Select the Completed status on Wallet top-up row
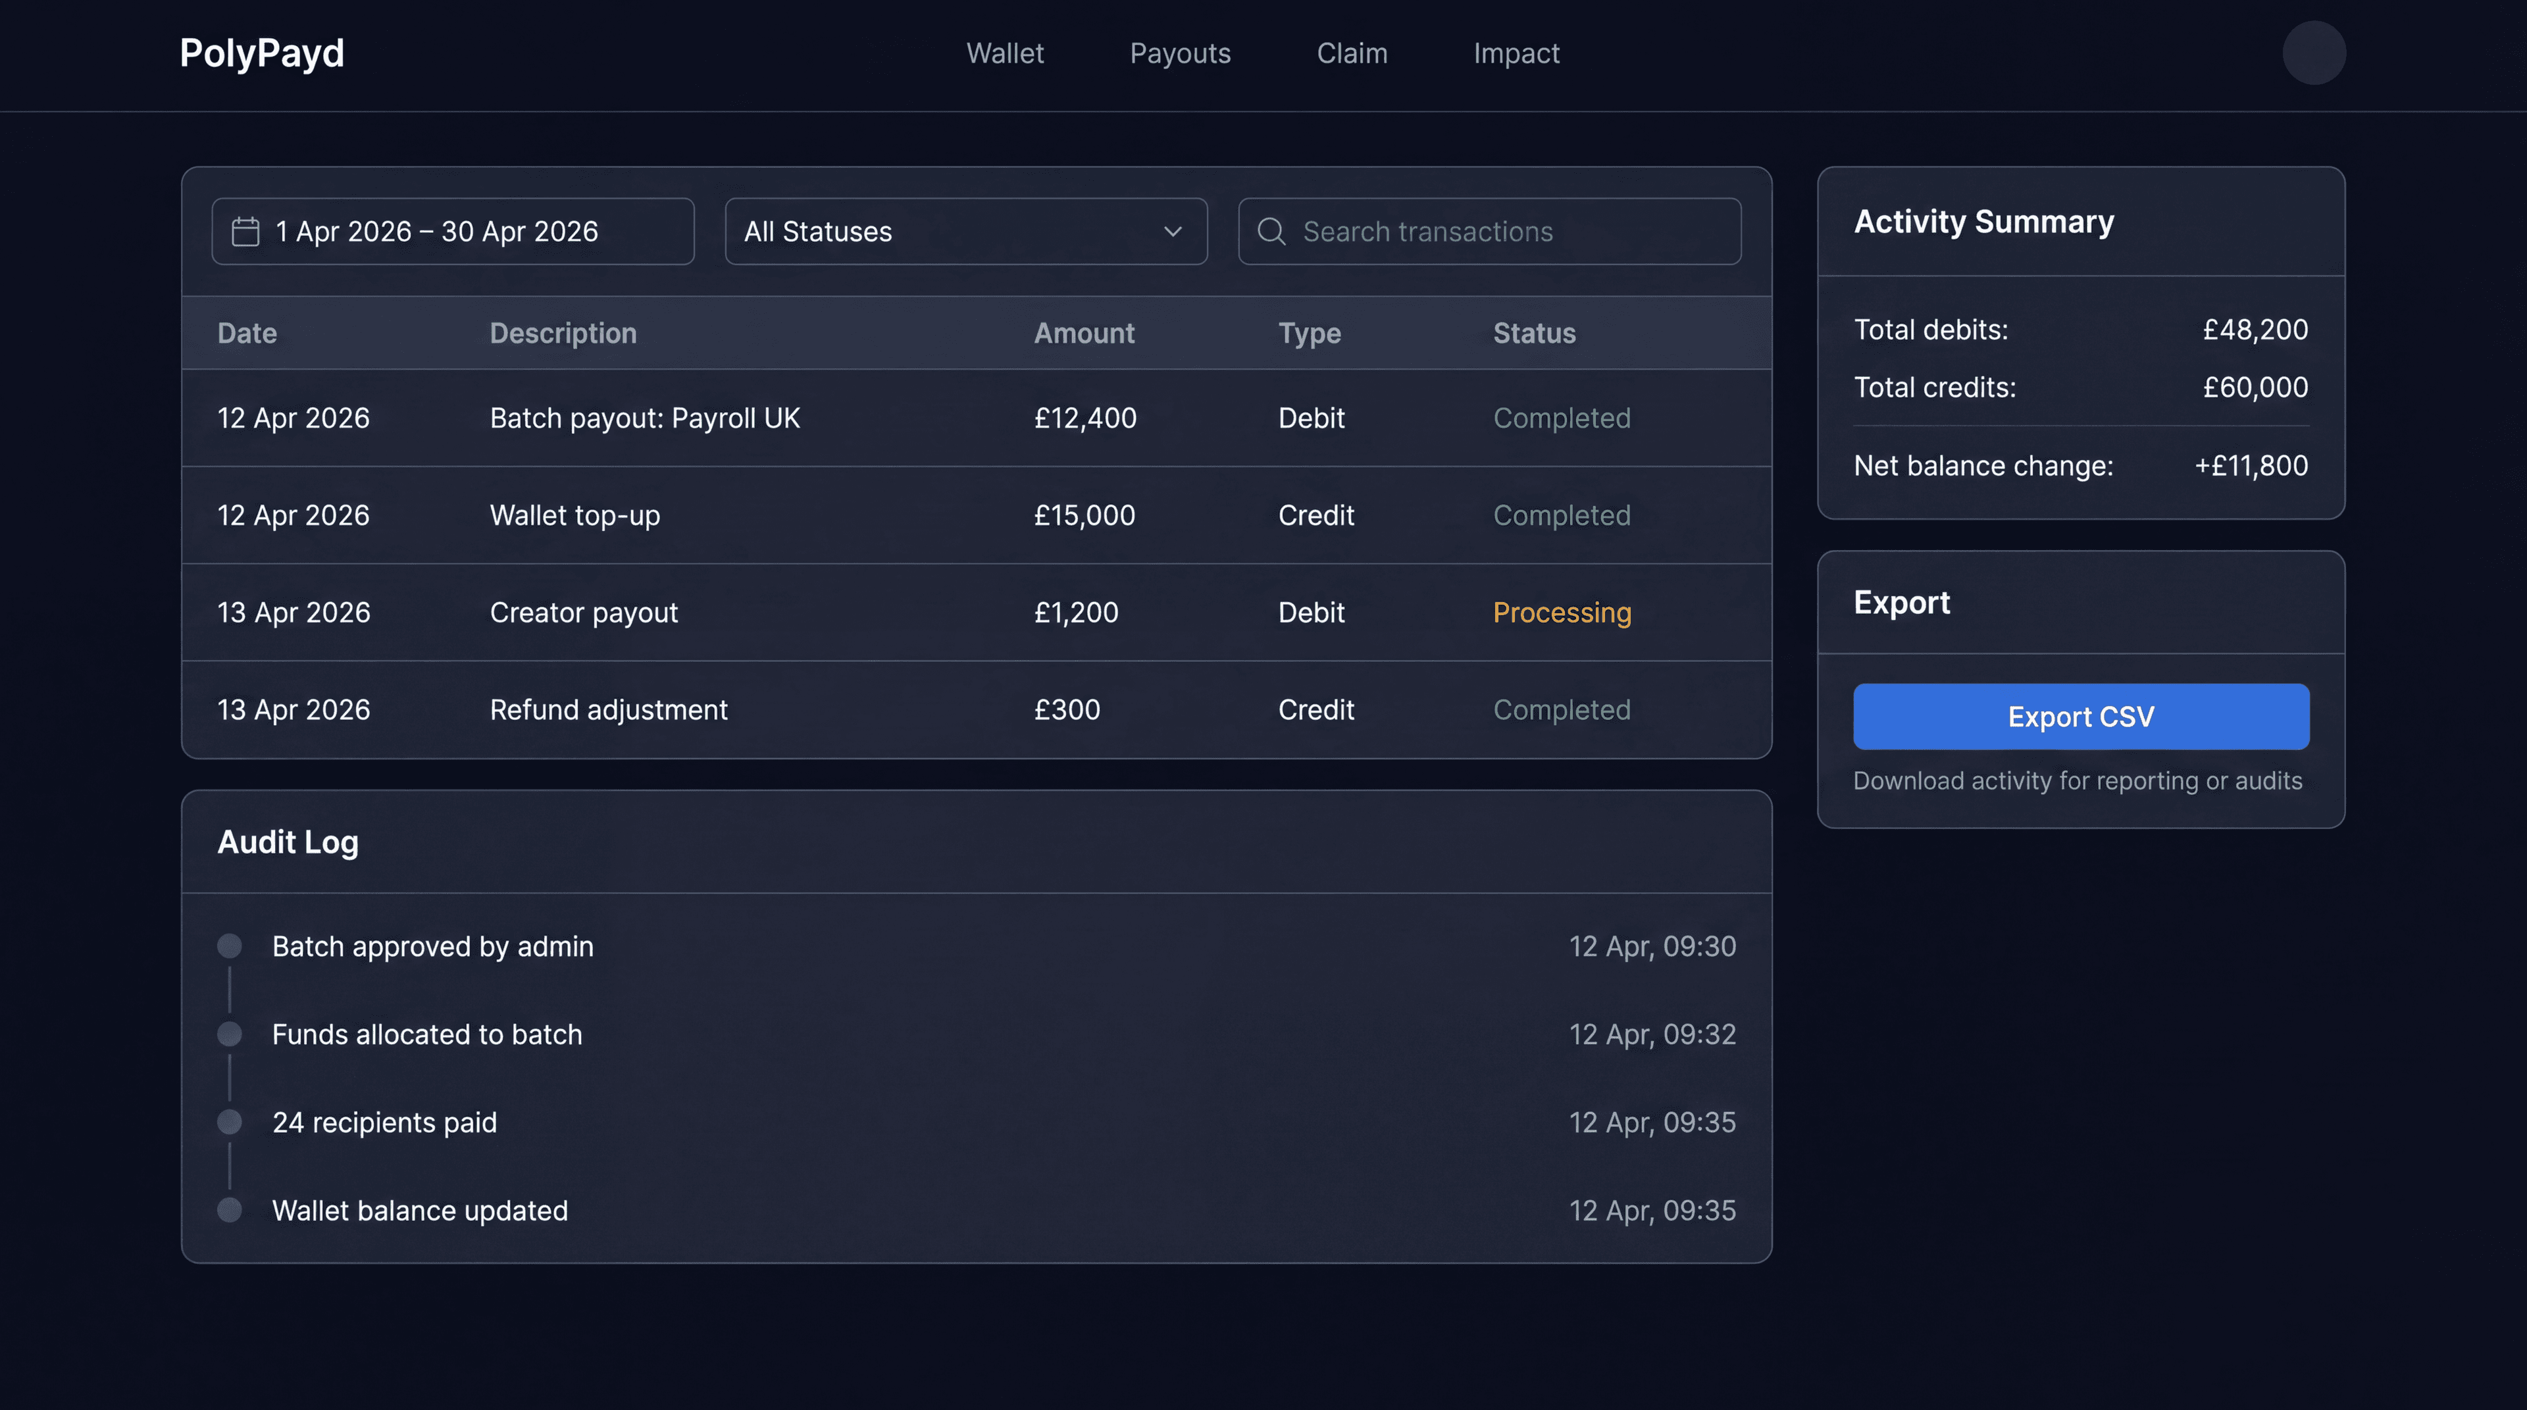The width and height of the screenshot is (2527, 1410). click(1561, 515)
